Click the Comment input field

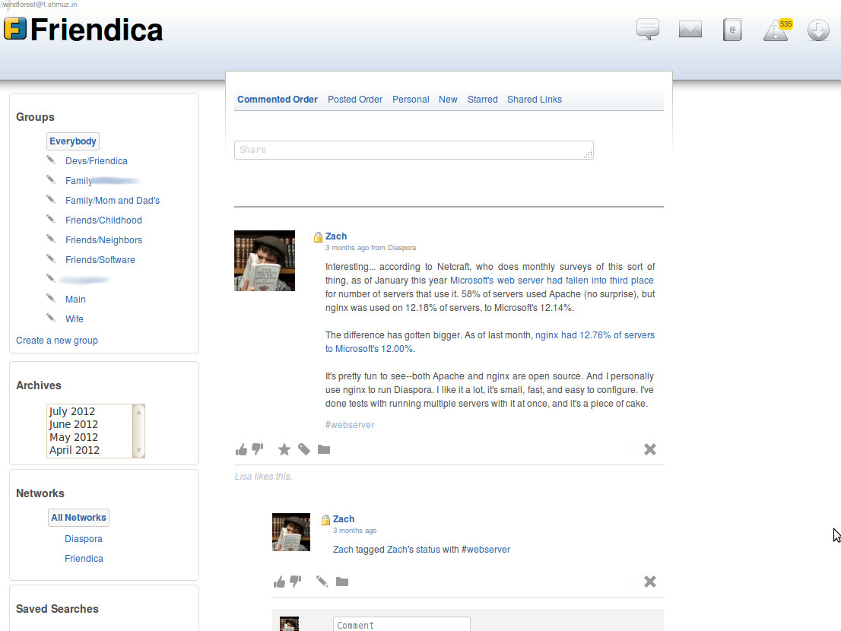point(401,625)
